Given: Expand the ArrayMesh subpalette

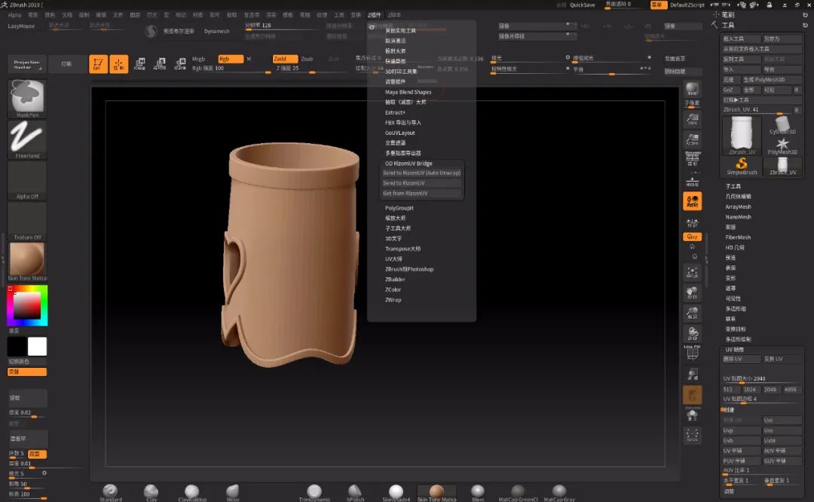Looking at the screenshot, I should pyautogui.click(x=738, y=207).
